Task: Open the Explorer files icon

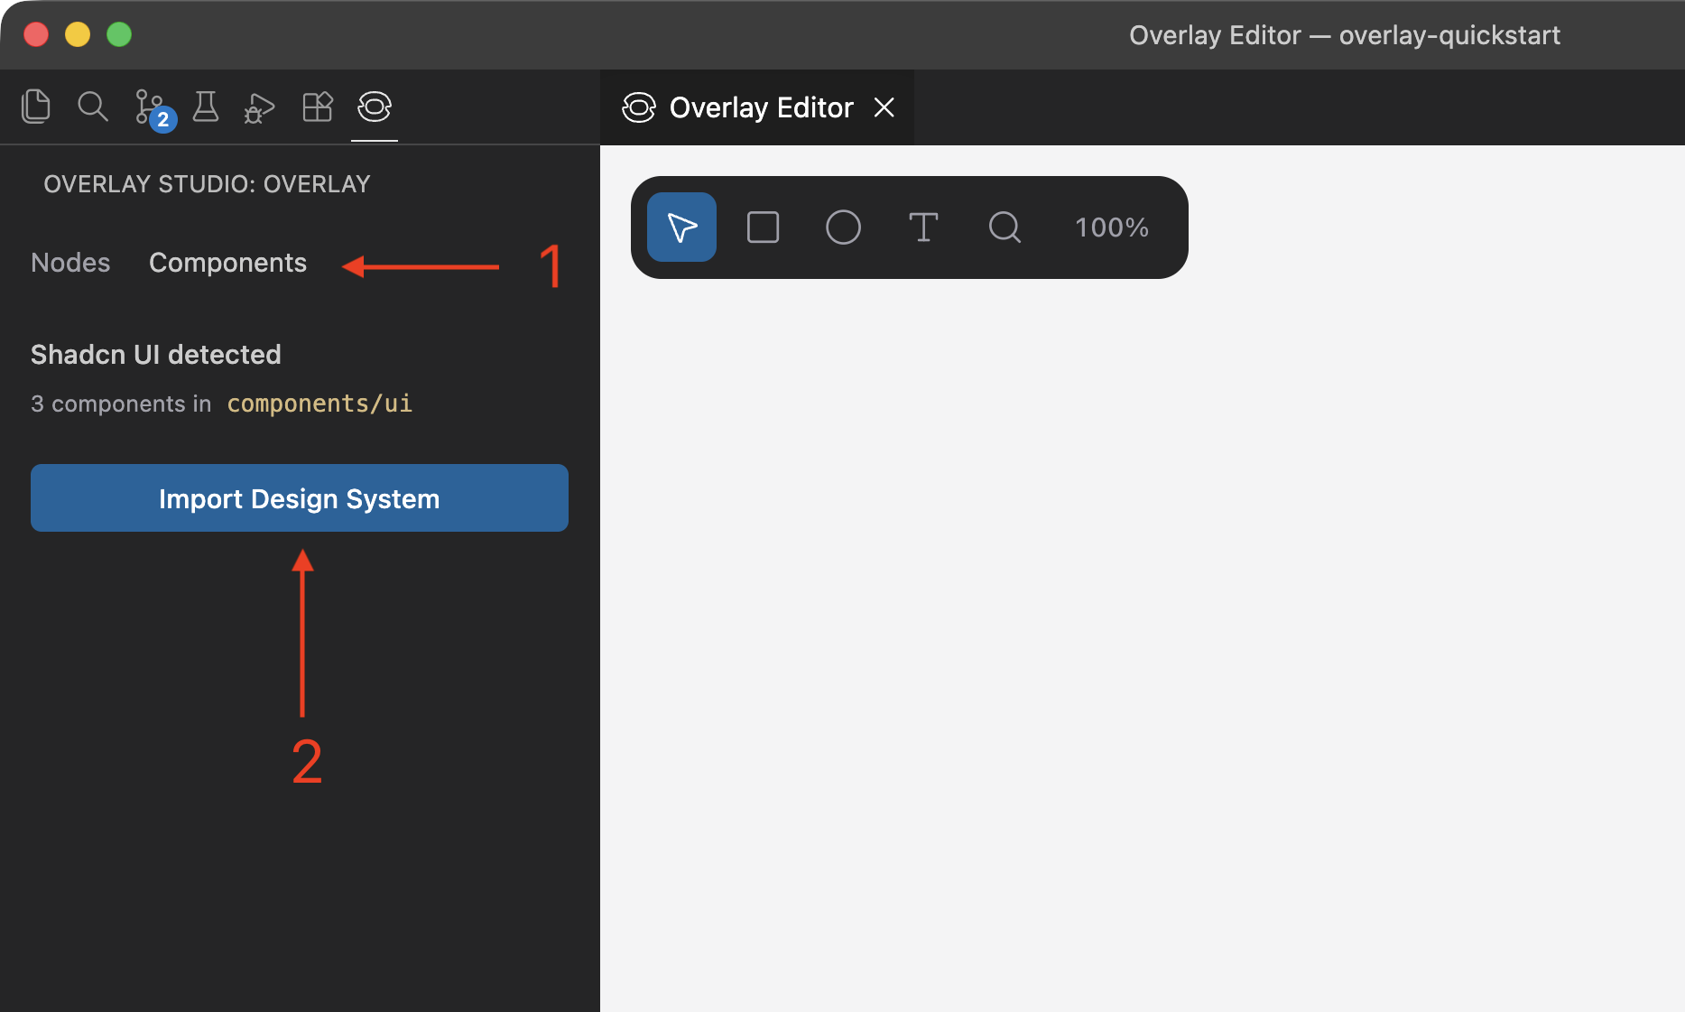Action: [x=35, y=107]
